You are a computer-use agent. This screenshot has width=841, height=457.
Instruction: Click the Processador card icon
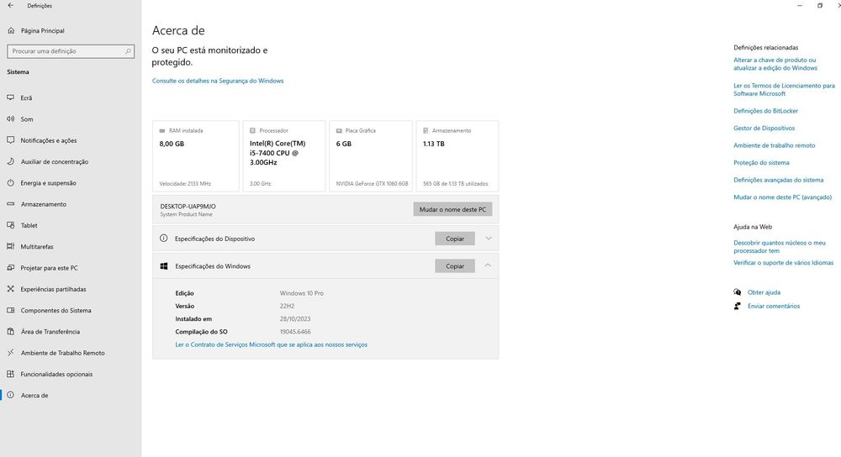[252, 130]
